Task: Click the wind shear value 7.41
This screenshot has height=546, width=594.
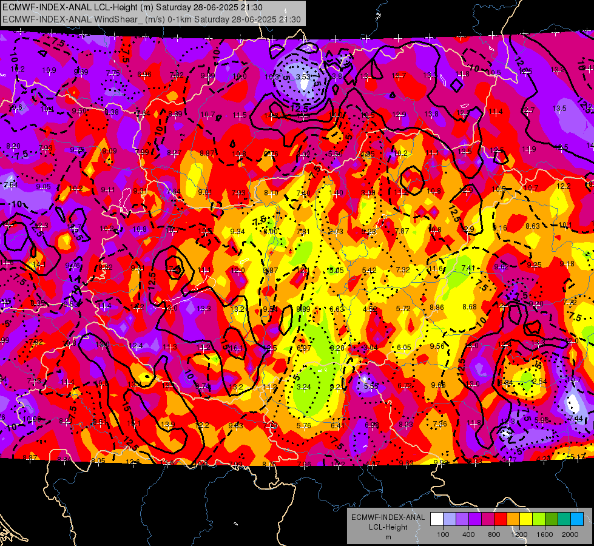Action: point(468,268)
